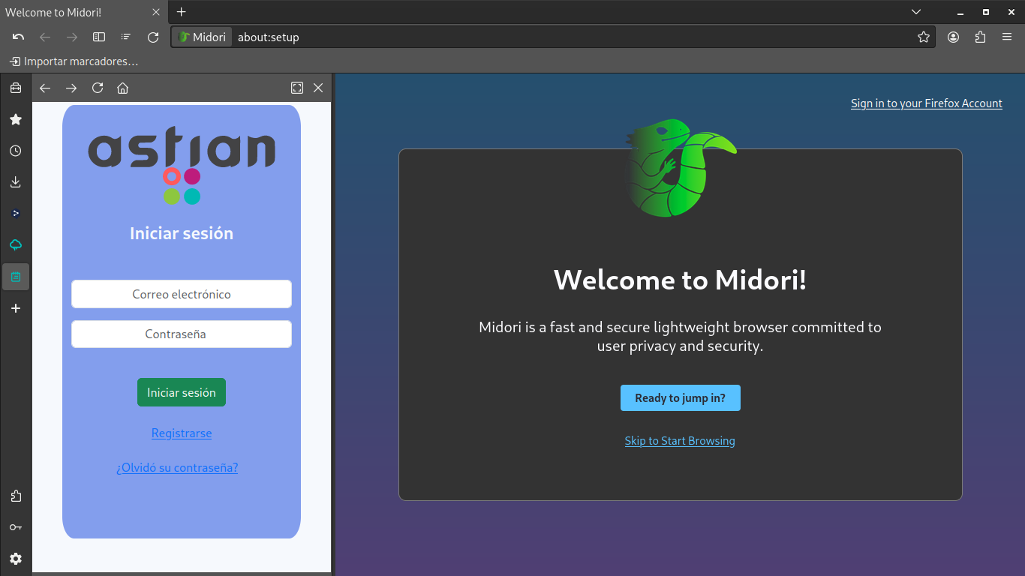Open add-ons puzzle icon in sidebar
The width and height of the screenshot is (1025, 576).
point(16,496)
